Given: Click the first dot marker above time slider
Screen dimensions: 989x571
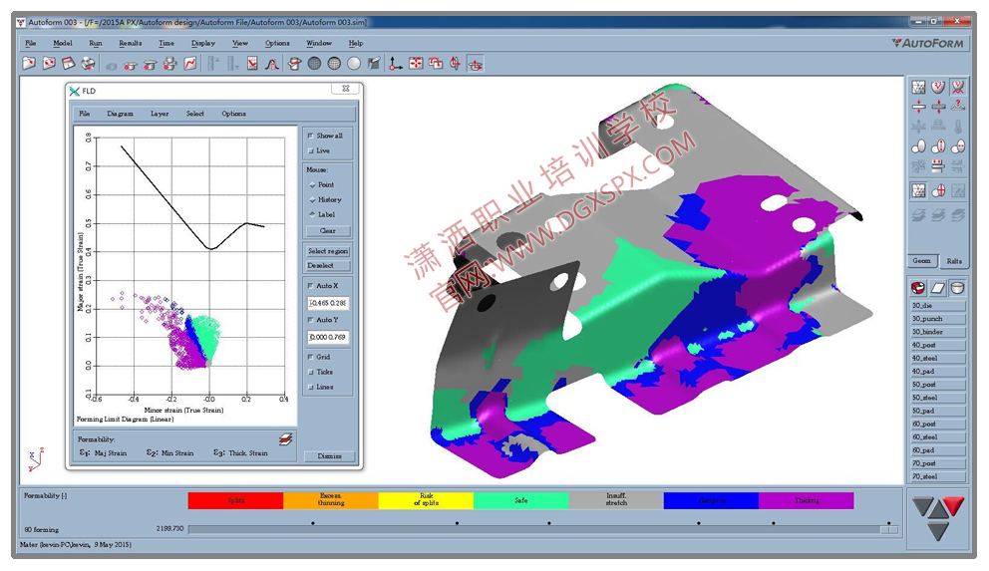Looking at the screenshot, I should 313,523.
